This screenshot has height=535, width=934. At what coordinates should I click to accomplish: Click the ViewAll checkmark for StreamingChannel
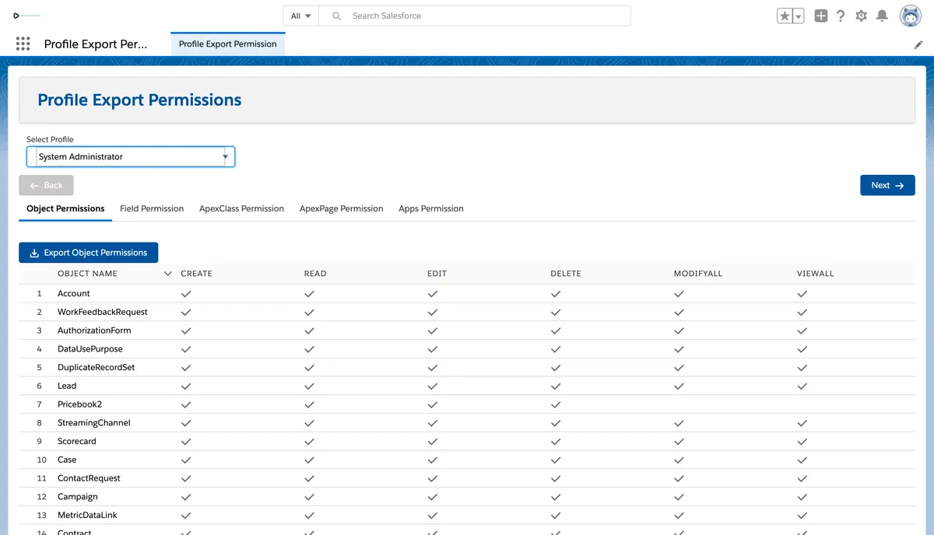tap(802, 423)
